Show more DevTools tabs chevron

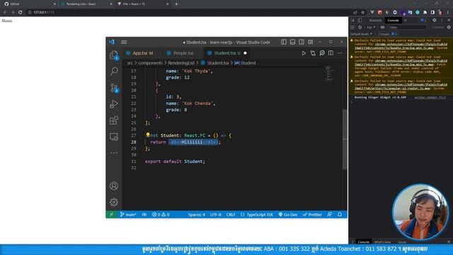406,21
